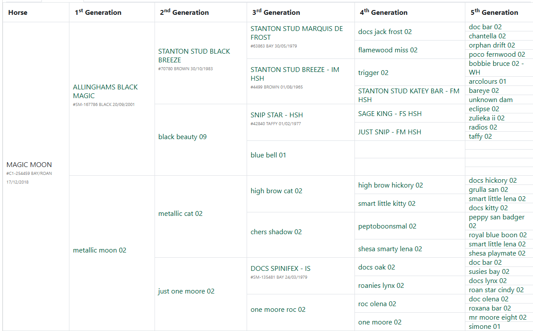
Task: Open the SNIP STAR - HSH link
Action: click(x=276, y=115)
